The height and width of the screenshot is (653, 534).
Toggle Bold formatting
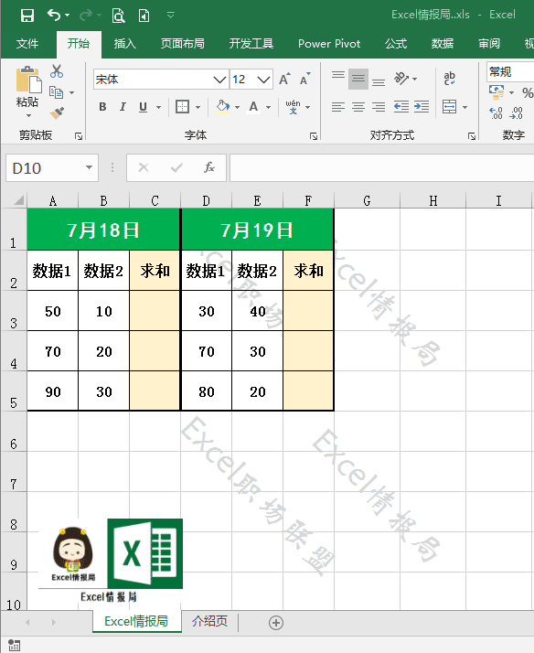[102, 107]
